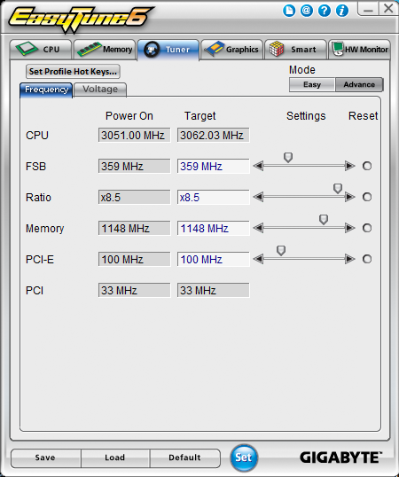Click the PCI-E slider thumb
Image resolution: width=399 pixels, height=477 pixels.
(281, 250)
